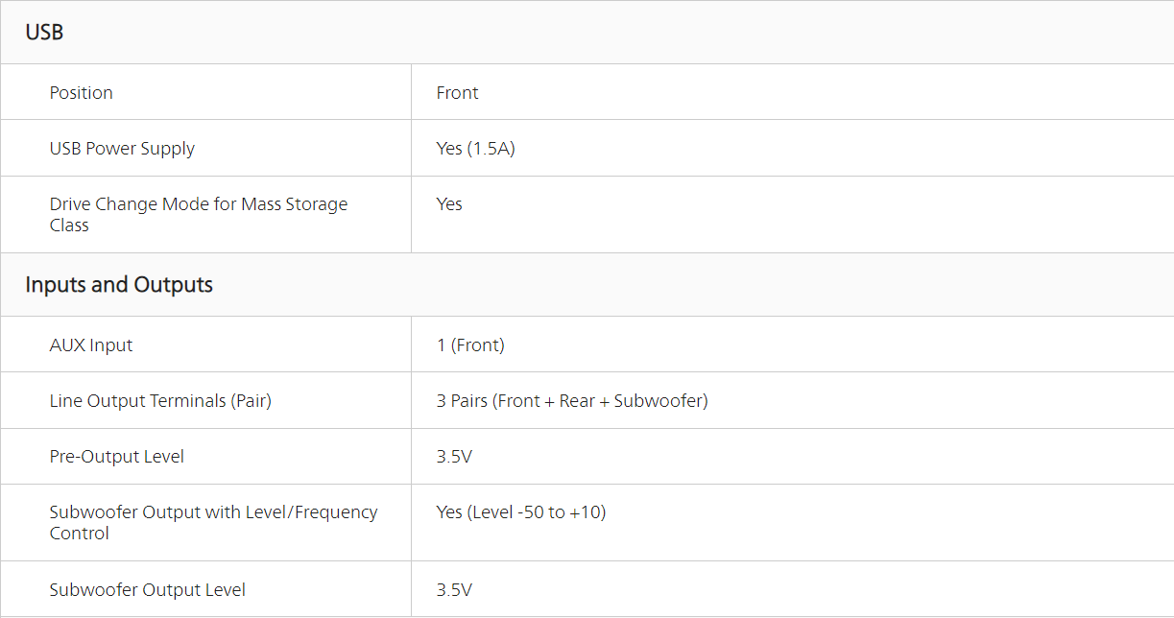Click 3 Pairs (Front + Rear + Subwoofer) text
This screenshot has width=1174, height=618.
pos(572,401)
